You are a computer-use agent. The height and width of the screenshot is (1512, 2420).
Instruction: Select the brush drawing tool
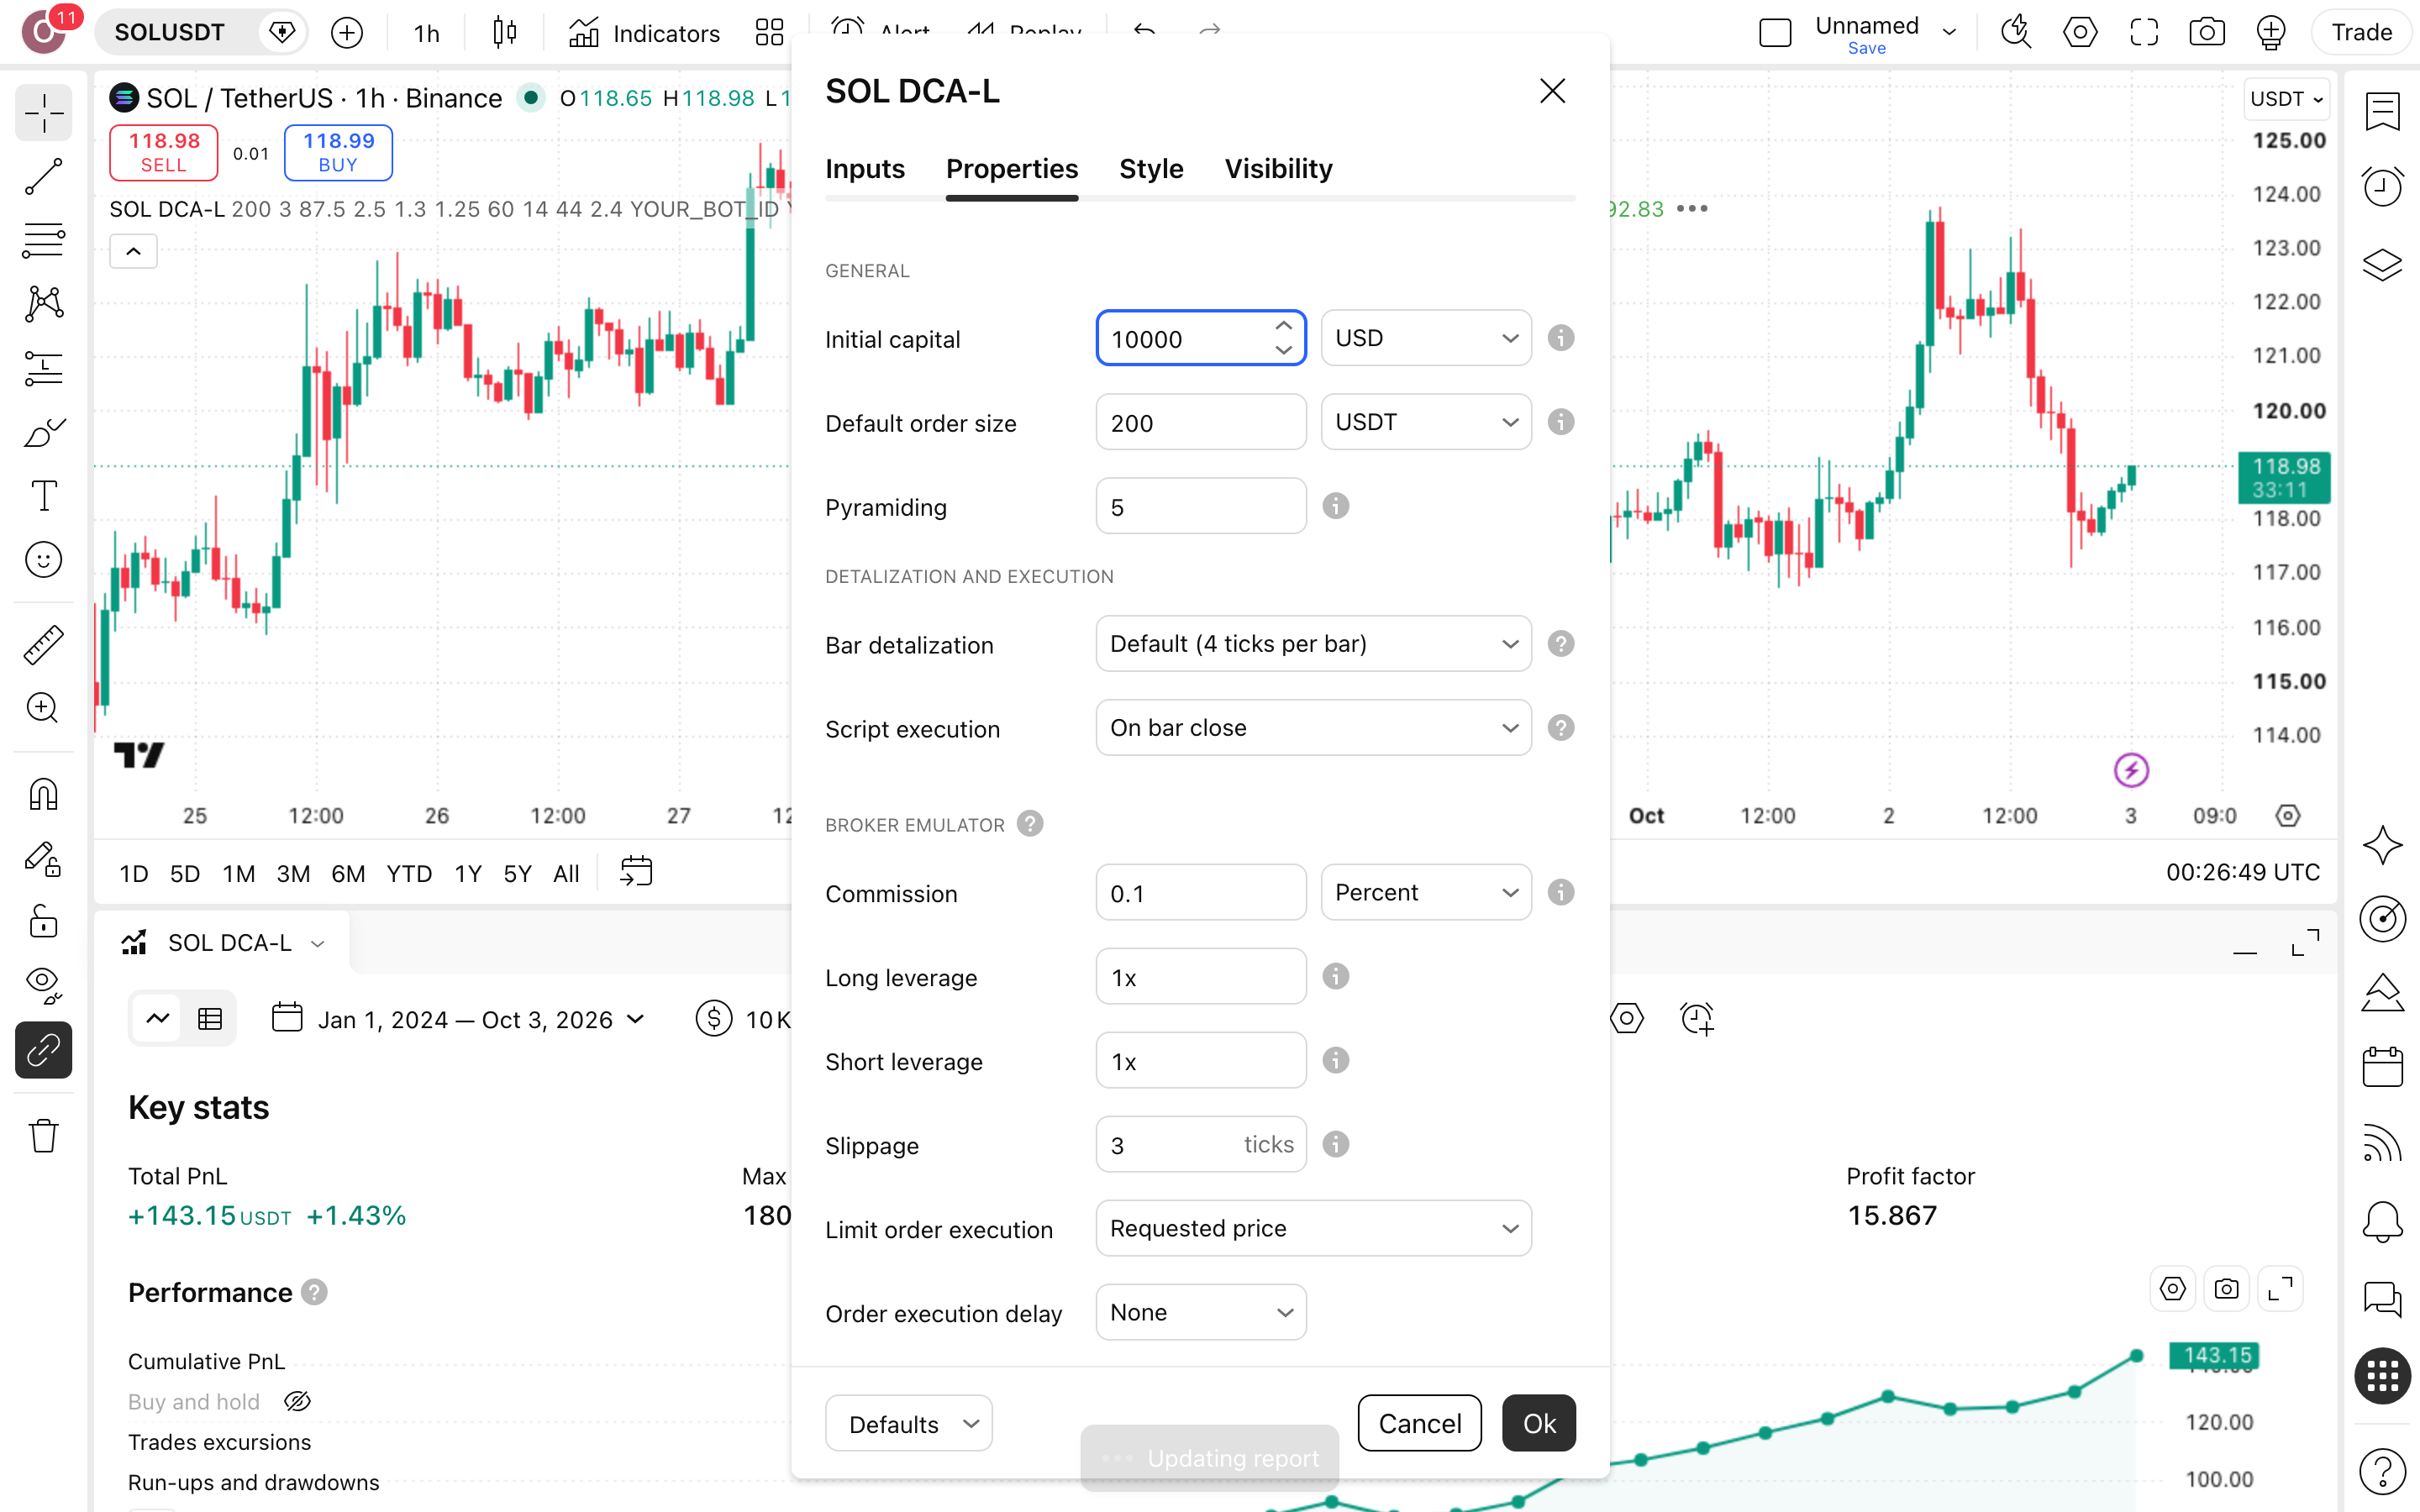click(44, 432)
